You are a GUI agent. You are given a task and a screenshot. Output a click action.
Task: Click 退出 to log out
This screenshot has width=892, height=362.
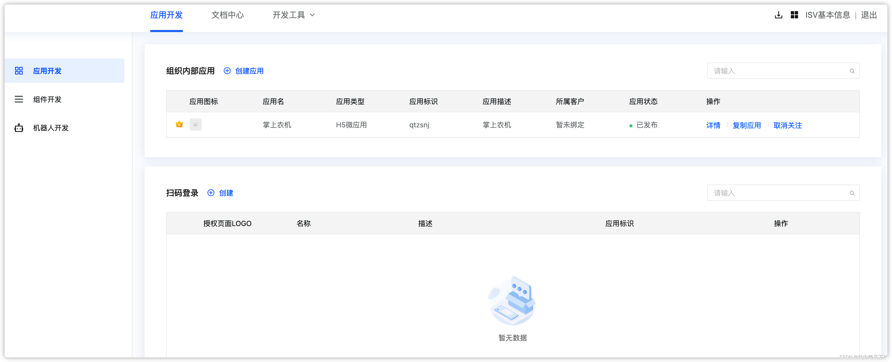(x=869, y=15)
